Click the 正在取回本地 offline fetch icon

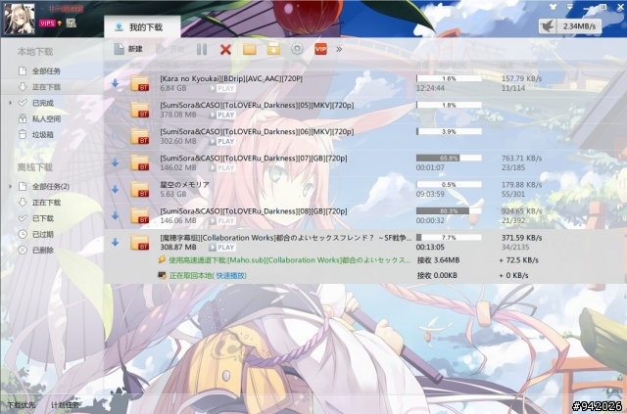click(162, 275)
